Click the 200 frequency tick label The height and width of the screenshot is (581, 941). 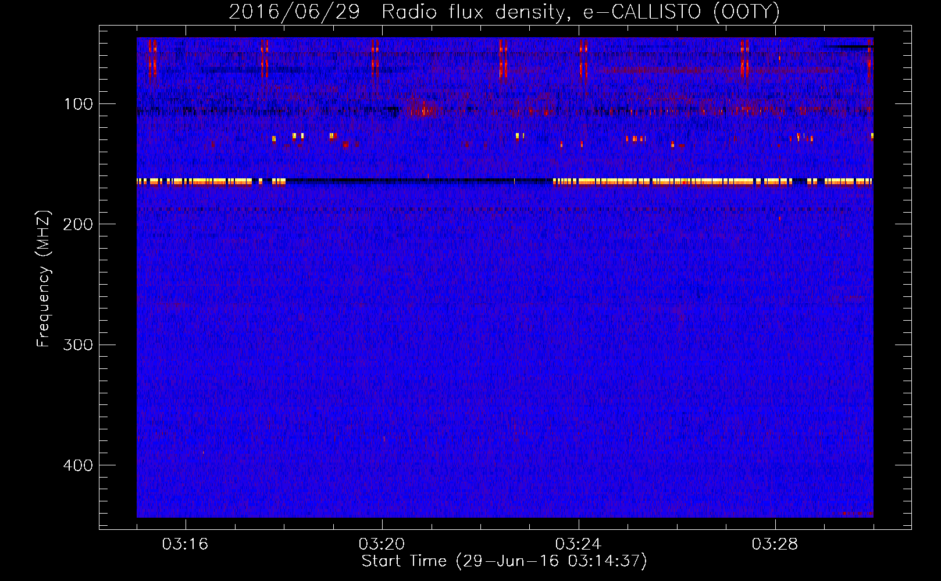[79, 224]
